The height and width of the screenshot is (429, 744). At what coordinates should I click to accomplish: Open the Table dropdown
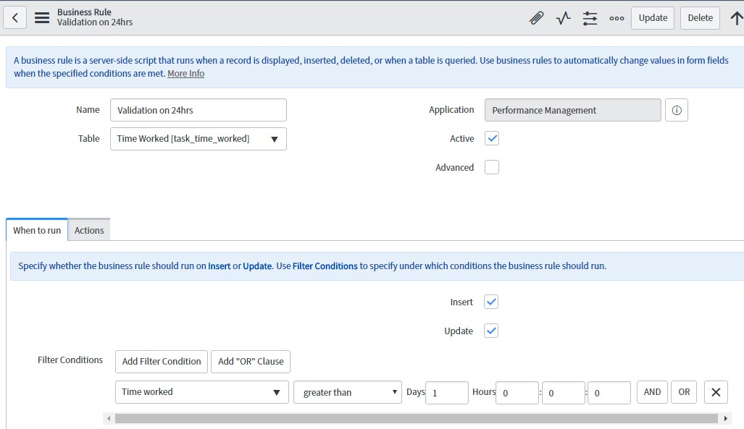point(198,139)
